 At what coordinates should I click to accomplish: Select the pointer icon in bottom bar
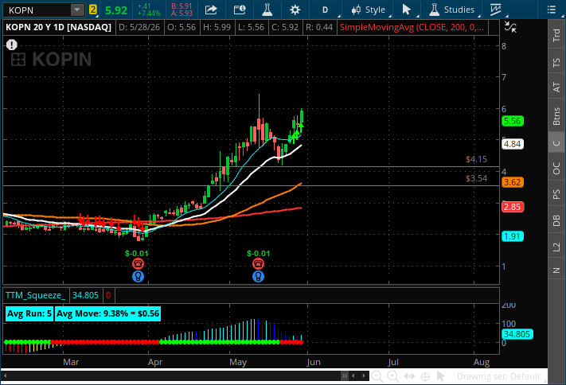[440, 376]
